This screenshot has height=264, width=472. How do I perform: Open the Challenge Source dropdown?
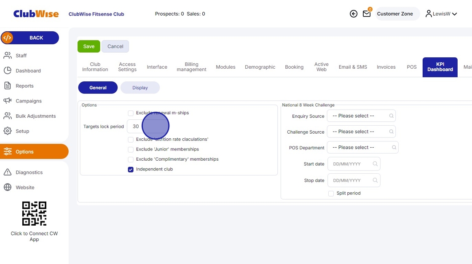(x=361, y=132)
